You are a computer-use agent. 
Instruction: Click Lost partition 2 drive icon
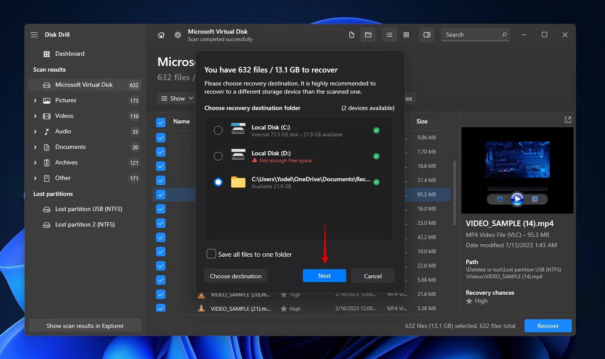pos(47,225)
